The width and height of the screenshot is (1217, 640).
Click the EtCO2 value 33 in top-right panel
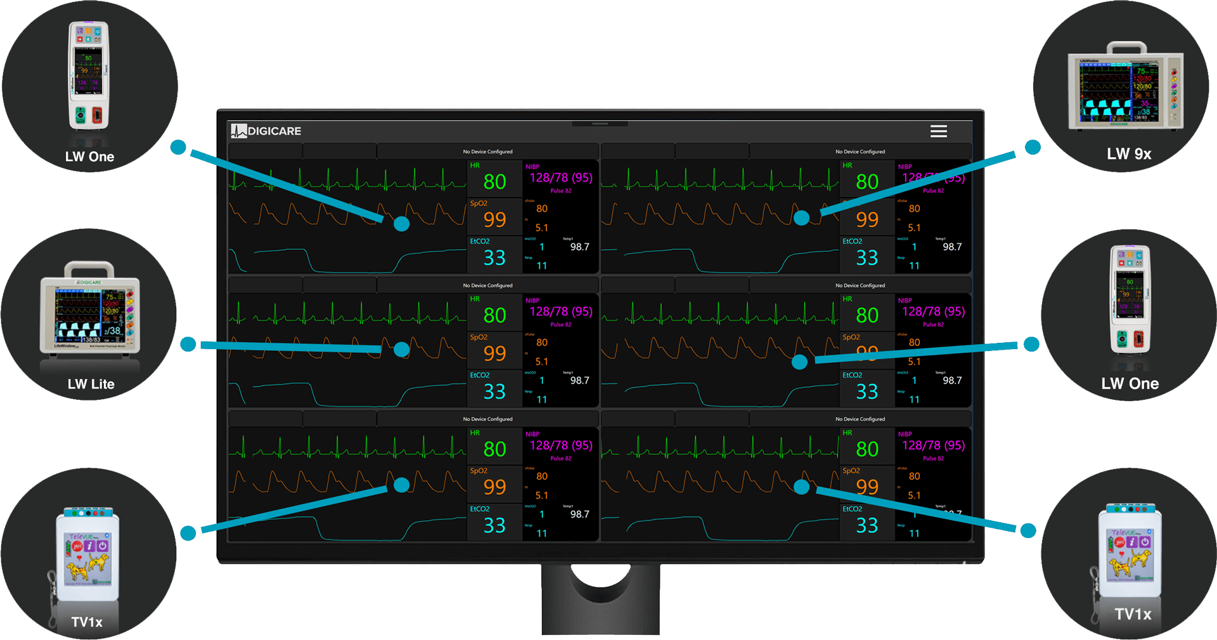tap(866, 258)
